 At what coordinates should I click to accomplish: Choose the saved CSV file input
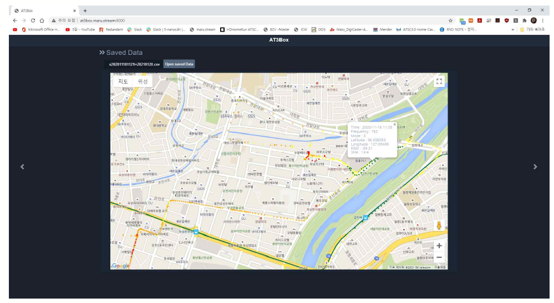[x=134, y=64]
